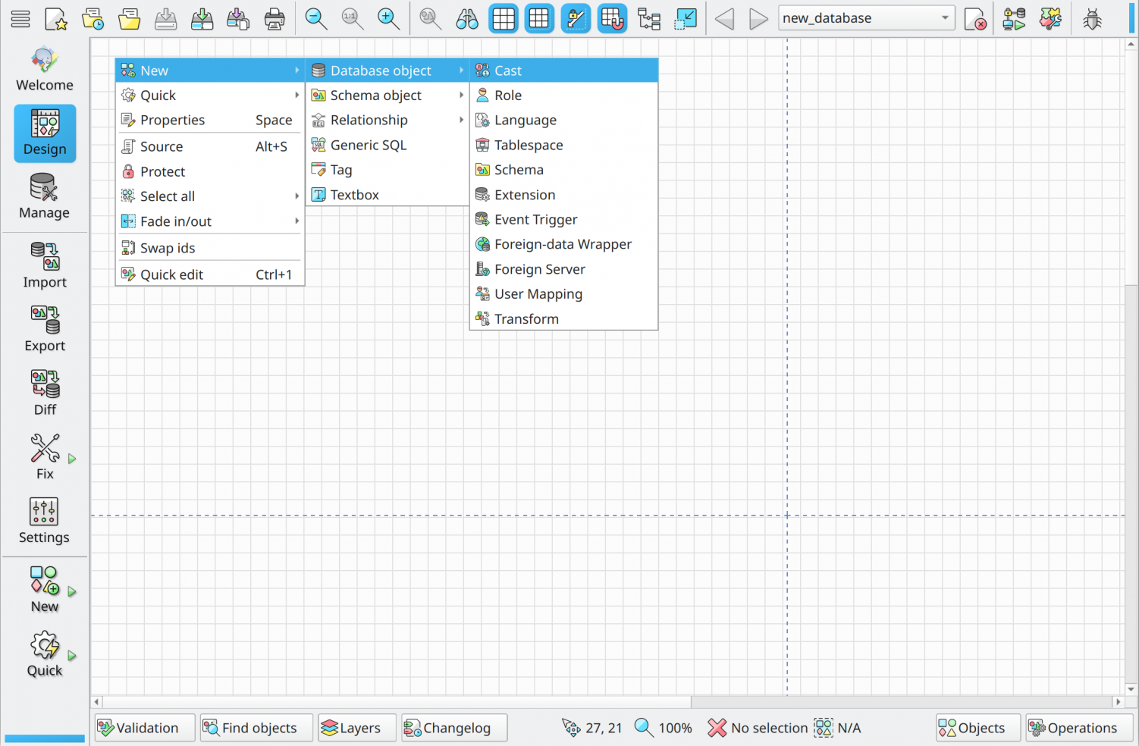Click the binoculars find icon

tap(467, 18)
